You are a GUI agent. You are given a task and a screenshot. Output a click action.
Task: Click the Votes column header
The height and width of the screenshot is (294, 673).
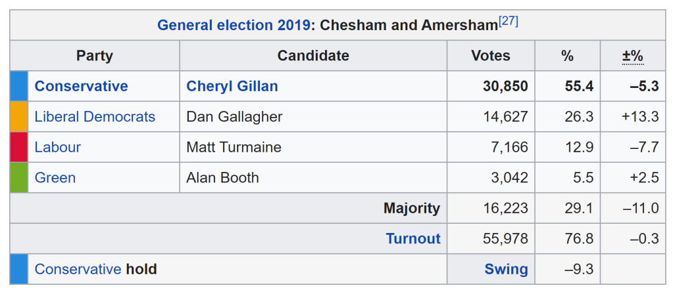click(x=491, y=56)
